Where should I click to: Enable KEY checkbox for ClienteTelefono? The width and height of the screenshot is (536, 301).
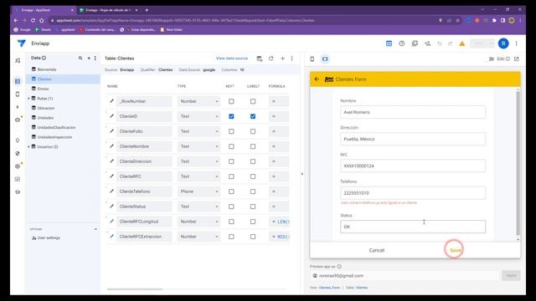(x=231, y=191)
